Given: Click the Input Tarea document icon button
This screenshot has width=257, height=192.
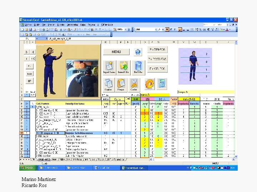Looking at the screenshot, I should click(110, 68).
